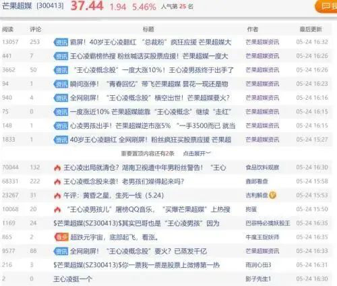Sort by 最后更新 column header
337x286 pixels.
pos(311,29)
